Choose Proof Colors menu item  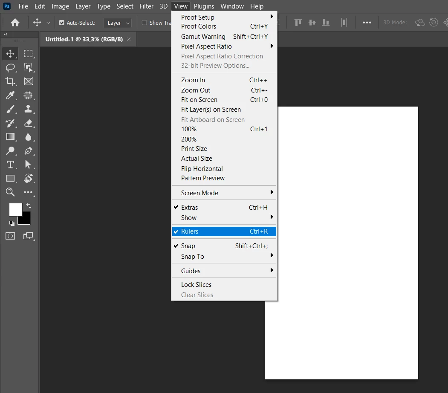click(224, 26)
